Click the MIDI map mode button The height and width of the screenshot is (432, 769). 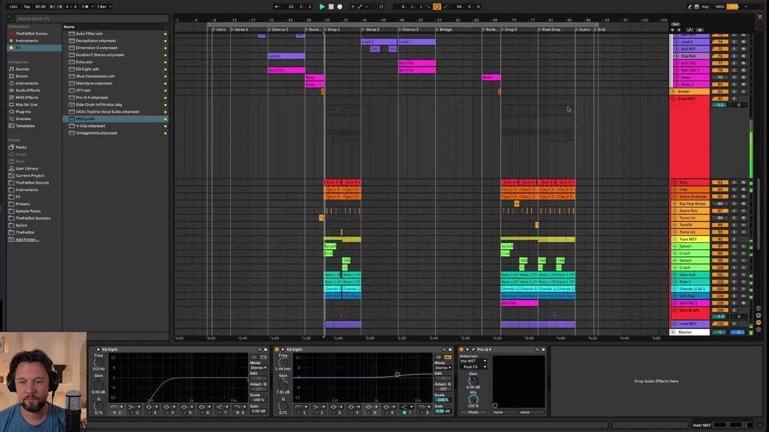click(720, 7)
